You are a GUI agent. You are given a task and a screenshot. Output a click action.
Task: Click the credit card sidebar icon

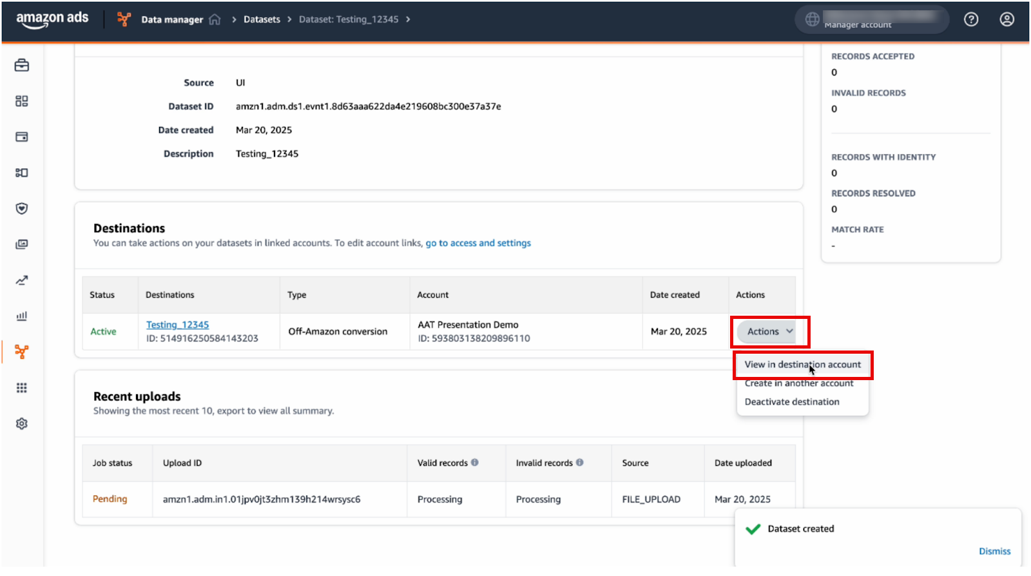pos(22,137)
